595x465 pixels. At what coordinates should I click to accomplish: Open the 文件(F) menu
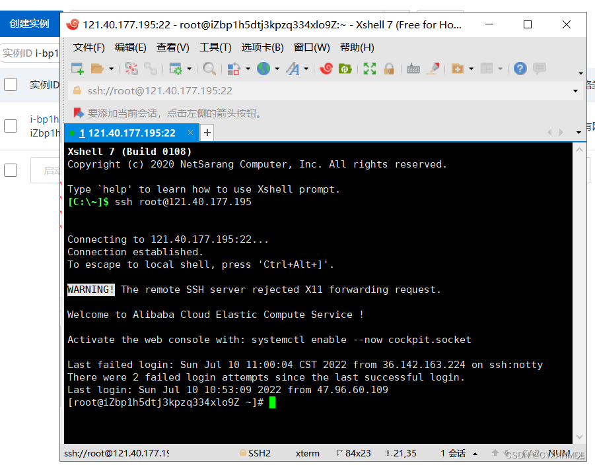coord(88,47)
